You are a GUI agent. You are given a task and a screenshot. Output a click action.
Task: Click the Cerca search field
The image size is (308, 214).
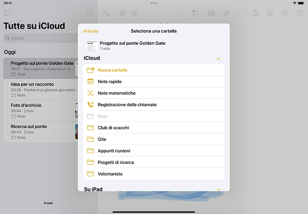click(x=41, y=38)
